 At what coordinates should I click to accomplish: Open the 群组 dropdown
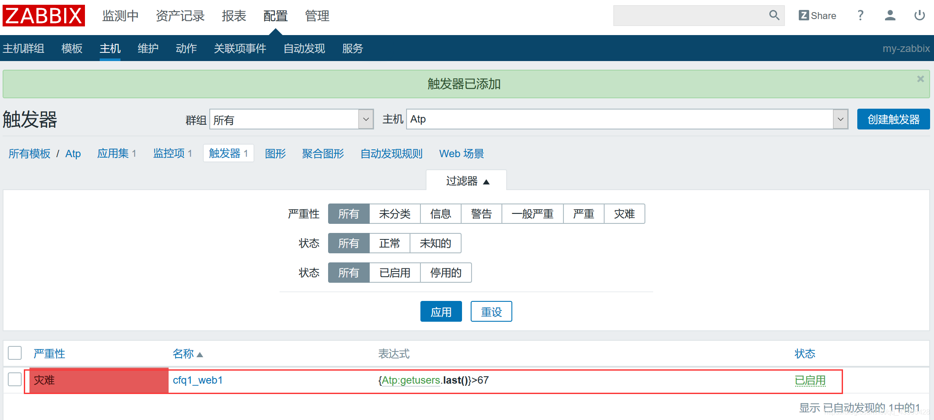pyautogui.click(x=292, y=119)
